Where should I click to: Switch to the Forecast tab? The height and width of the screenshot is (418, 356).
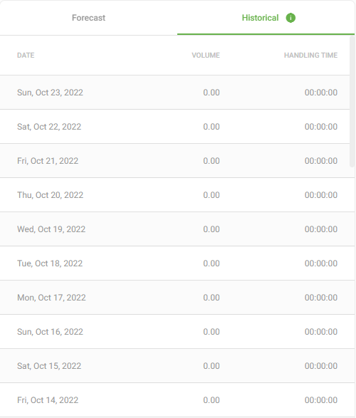(x=88, y=18)
